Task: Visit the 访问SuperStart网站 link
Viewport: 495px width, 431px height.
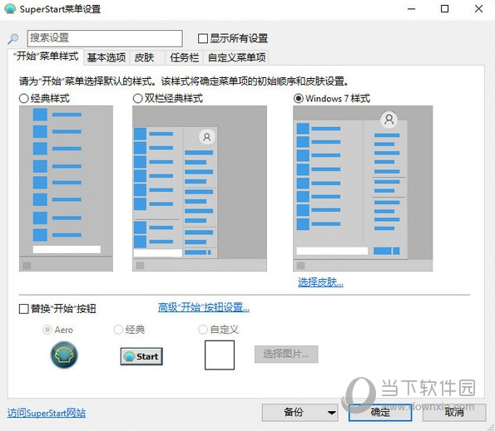Action: tap(47, 413)
